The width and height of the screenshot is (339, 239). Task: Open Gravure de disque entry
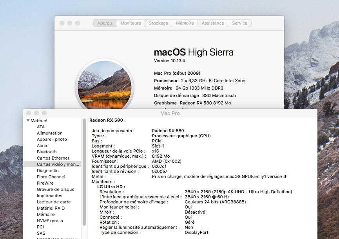56,189
